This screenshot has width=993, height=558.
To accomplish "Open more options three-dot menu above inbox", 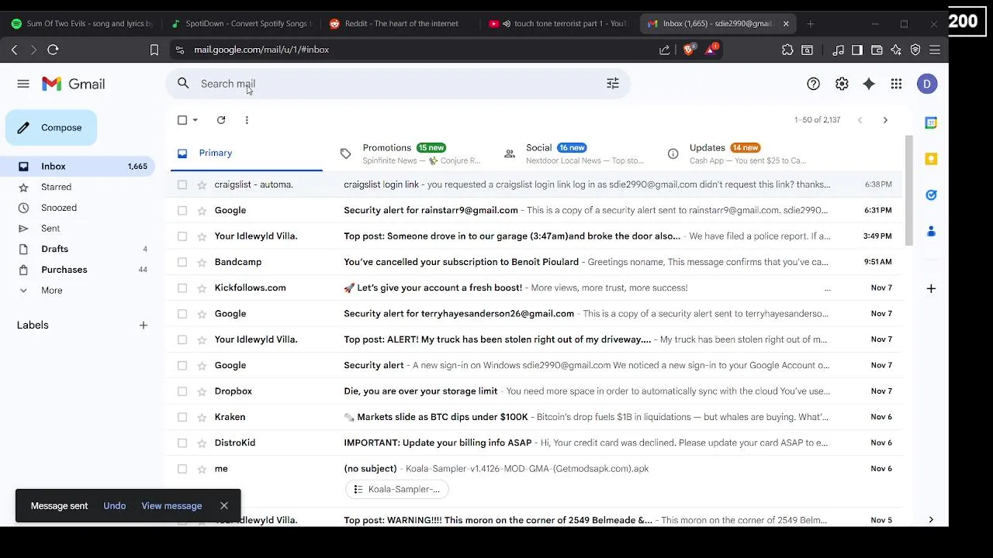I will (247, 120).
